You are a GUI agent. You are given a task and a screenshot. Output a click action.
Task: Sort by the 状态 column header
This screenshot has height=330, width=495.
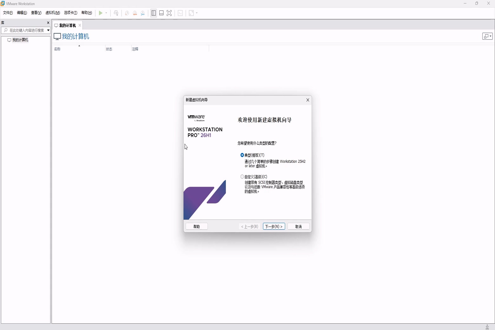[118, 49]
